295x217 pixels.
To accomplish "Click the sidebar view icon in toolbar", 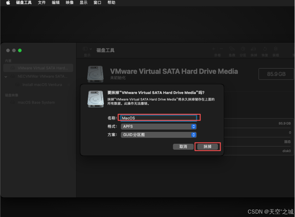I will point(85,49).
